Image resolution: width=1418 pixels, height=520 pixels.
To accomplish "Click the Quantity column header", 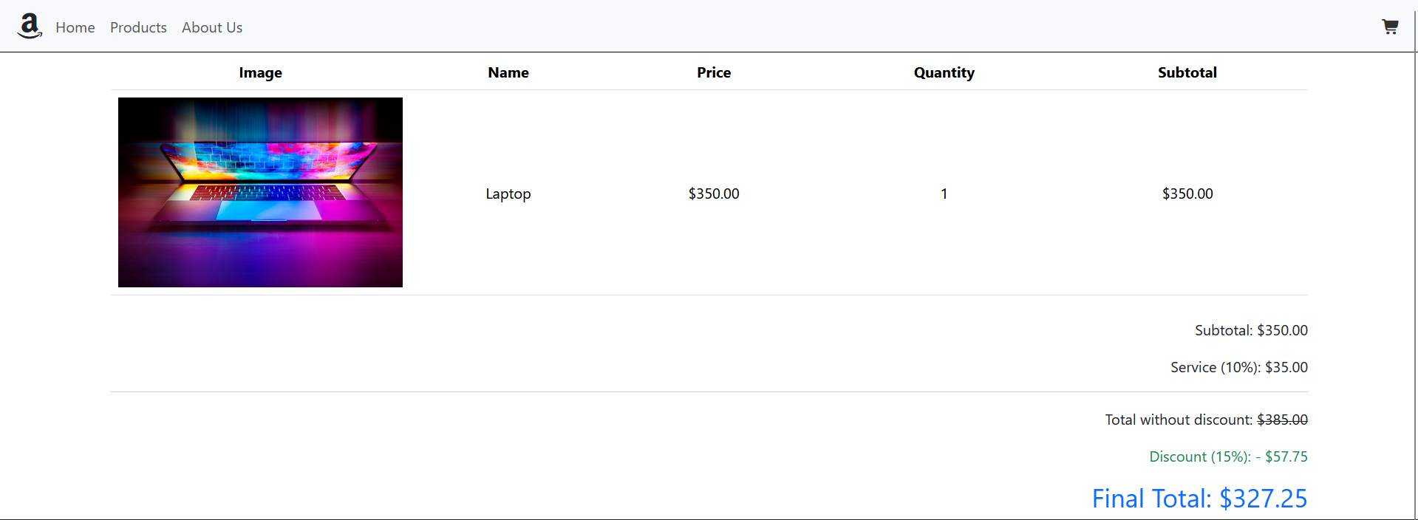I will (x=944, y=72).
